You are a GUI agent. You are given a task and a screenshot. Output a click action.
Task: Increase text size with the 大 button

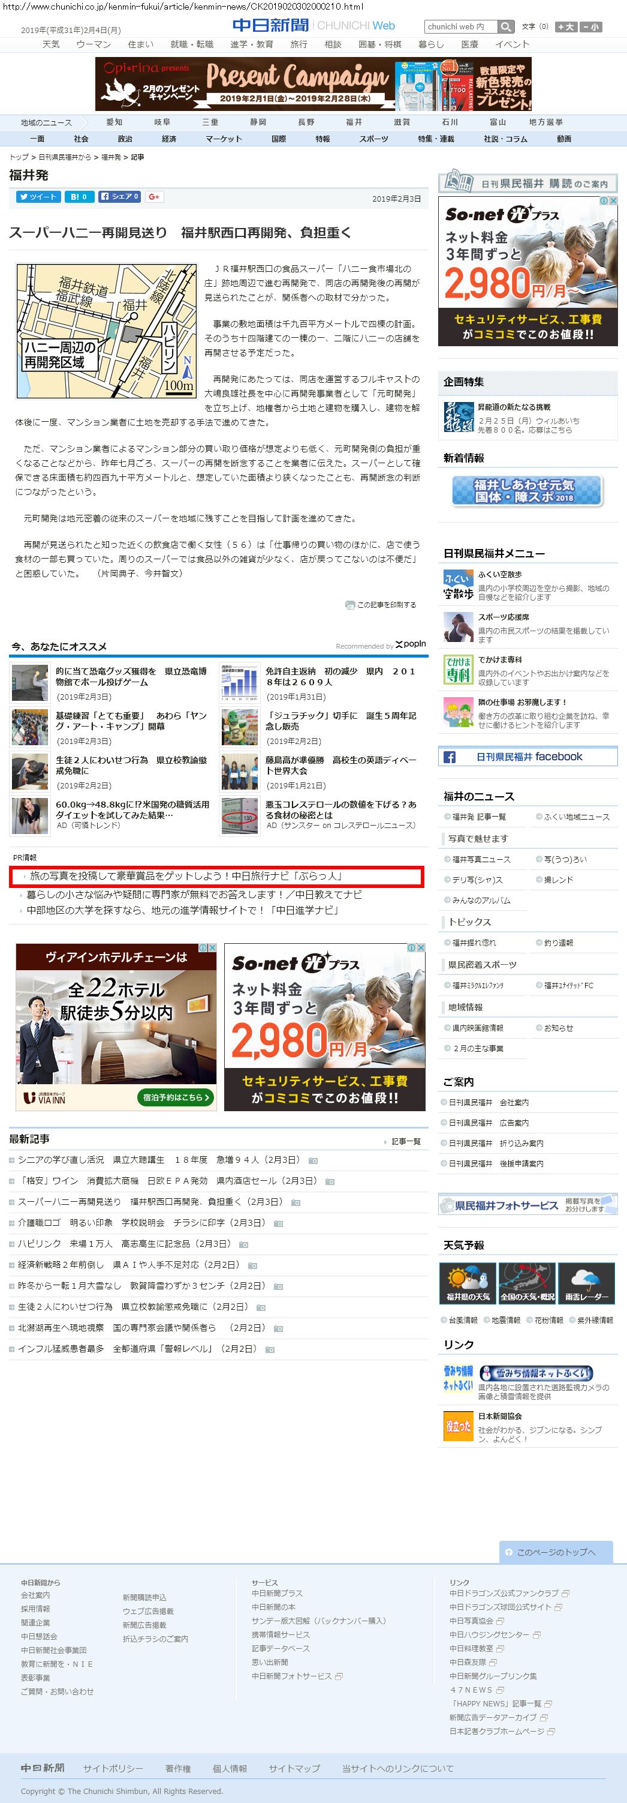[x=565, y=27]
